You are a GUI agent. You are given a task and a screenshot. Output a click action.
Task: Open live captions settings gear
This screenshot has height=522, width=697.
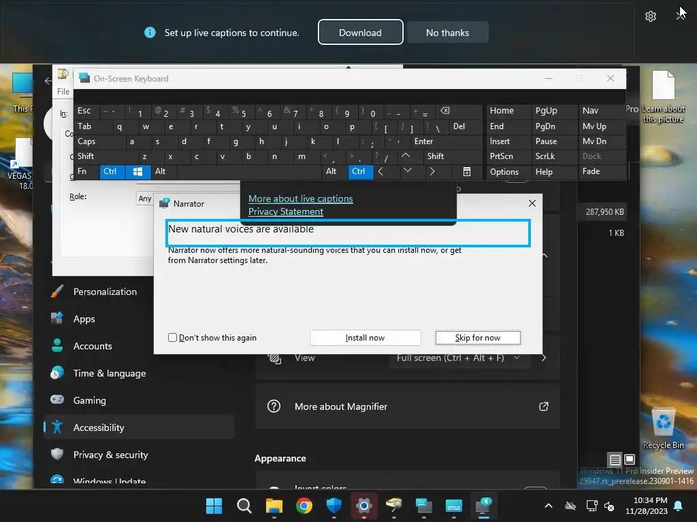tap(650, 16)
